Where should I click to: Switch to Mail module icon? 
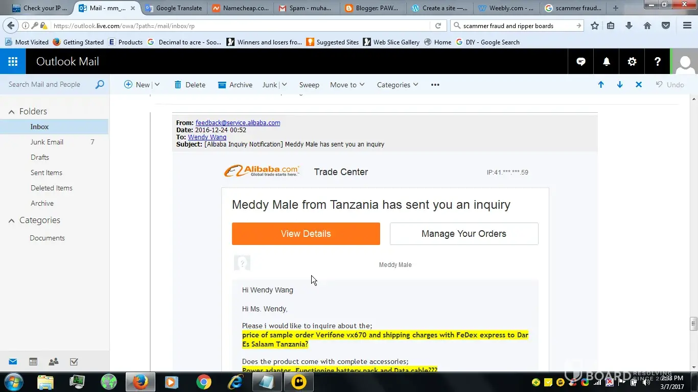click(13, 362)
